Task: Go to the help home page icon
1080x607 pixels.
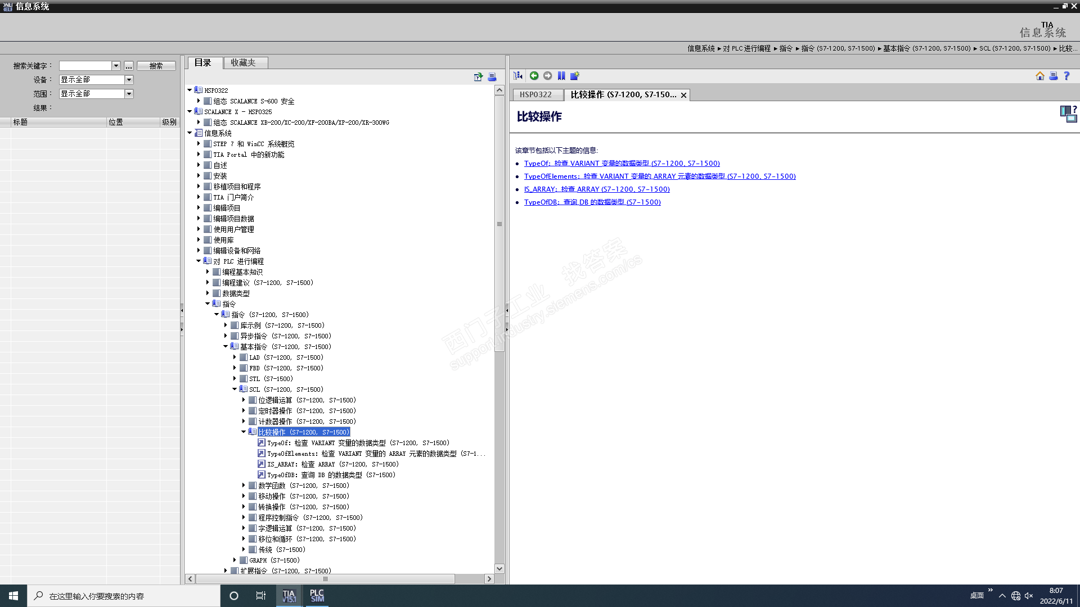Action: coord(1039,76)
